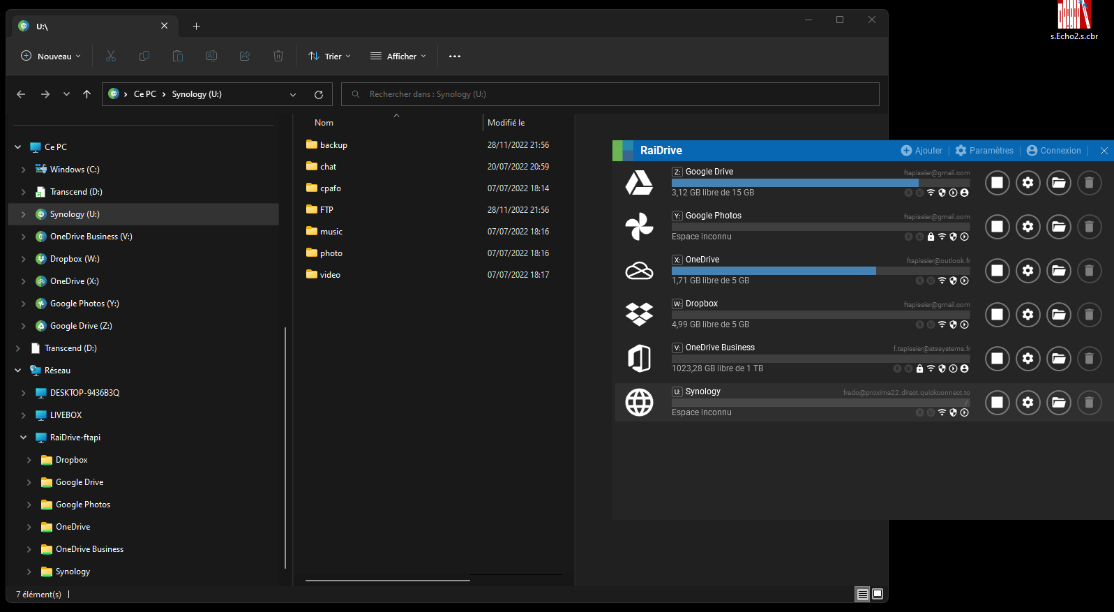Sort by the Nom column header
1114x612 pixels.
(324, 123)
